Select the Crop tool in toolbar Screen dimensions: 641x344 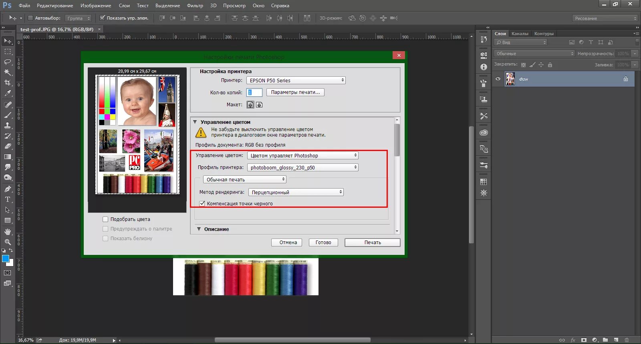[8, 83]
